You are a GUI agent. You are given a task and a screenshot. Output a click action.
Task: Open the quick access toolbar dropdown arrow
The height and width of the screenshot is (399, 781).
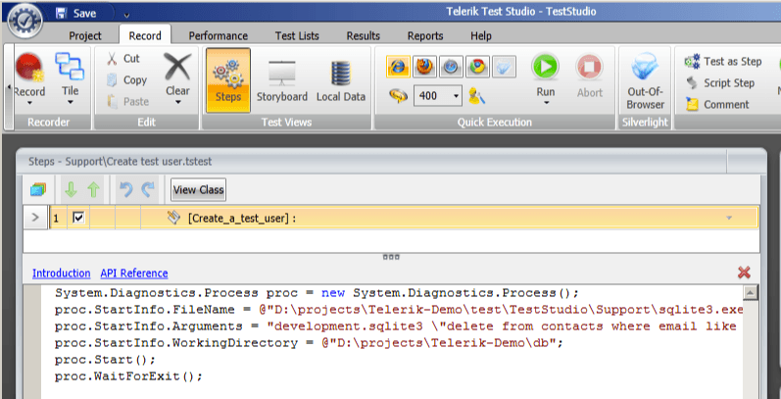point(126,16)
